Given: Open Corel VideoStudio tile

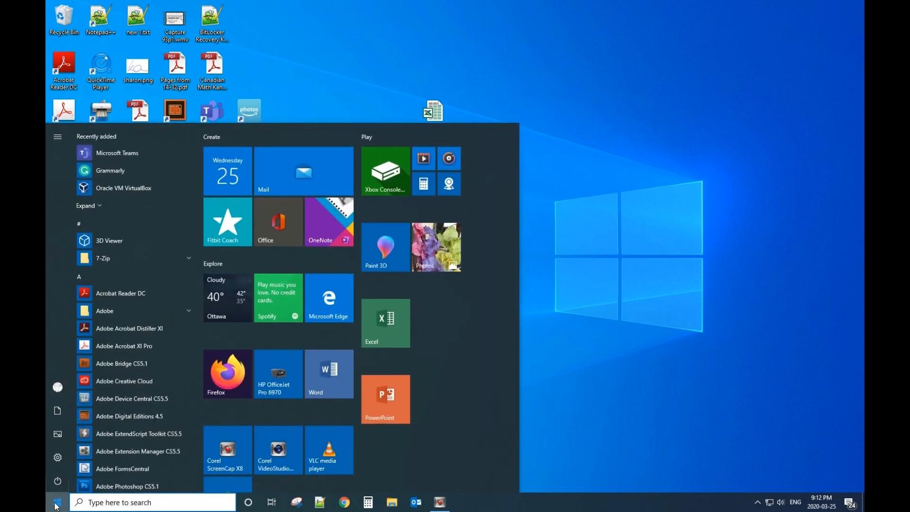Looking at the screenshot, I should [x=278, y=450].
